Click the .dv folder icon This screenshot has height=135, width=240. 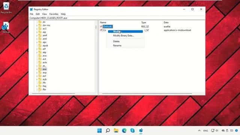click(x=40, y=22)
